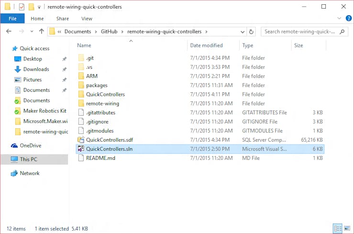Viewport: 354px width, 234px height.
Task: Sort by the Type column header
Action: click(x=248, y=45)
